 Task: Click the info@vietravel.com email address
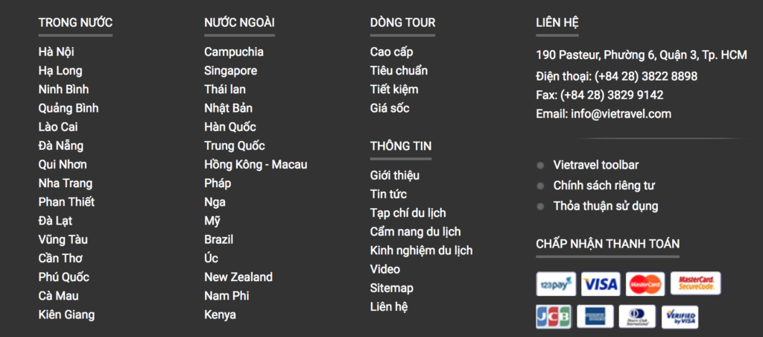pos(621,114)
